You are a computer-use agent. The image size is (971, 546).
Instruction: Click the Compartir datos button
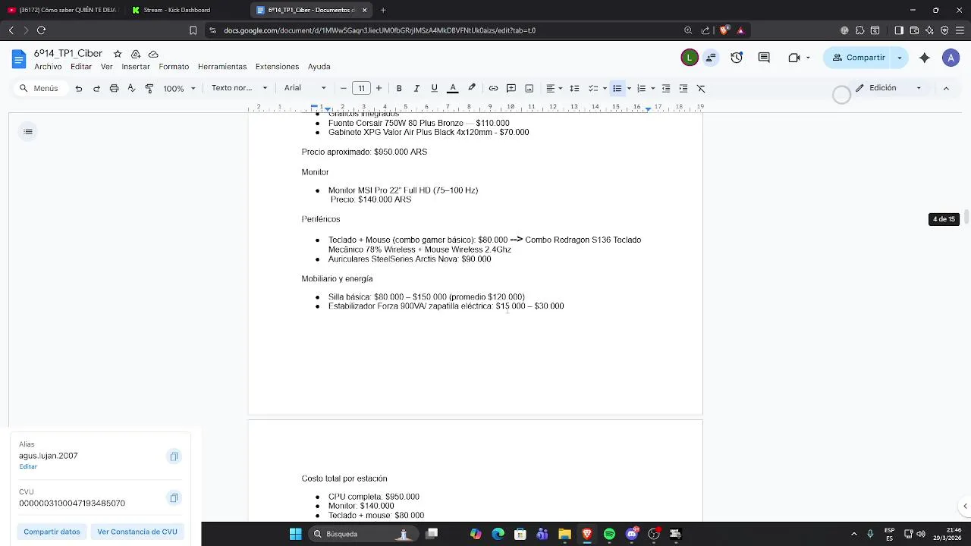52,532
